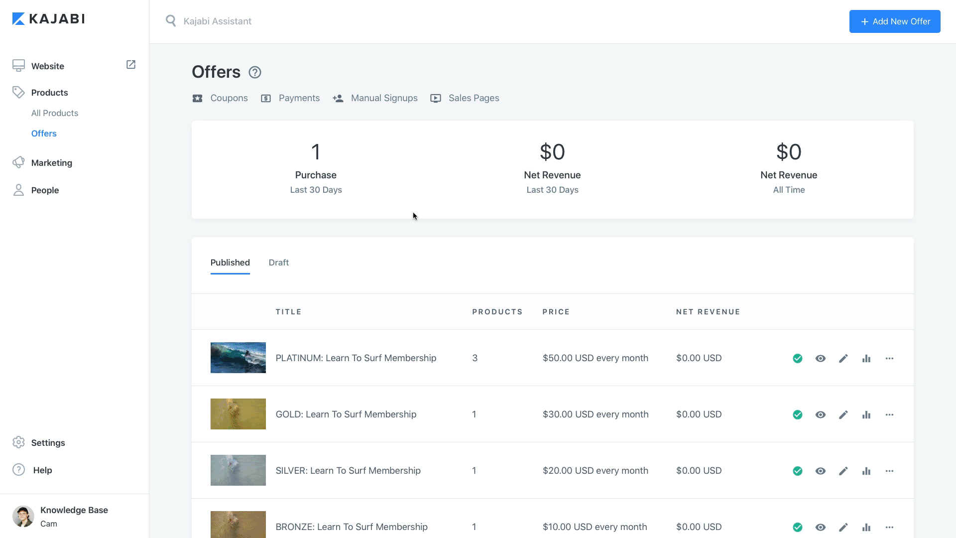Preview GOLD offer with the eye icon
Screen dimensions: 956x538
pos(820,415)
